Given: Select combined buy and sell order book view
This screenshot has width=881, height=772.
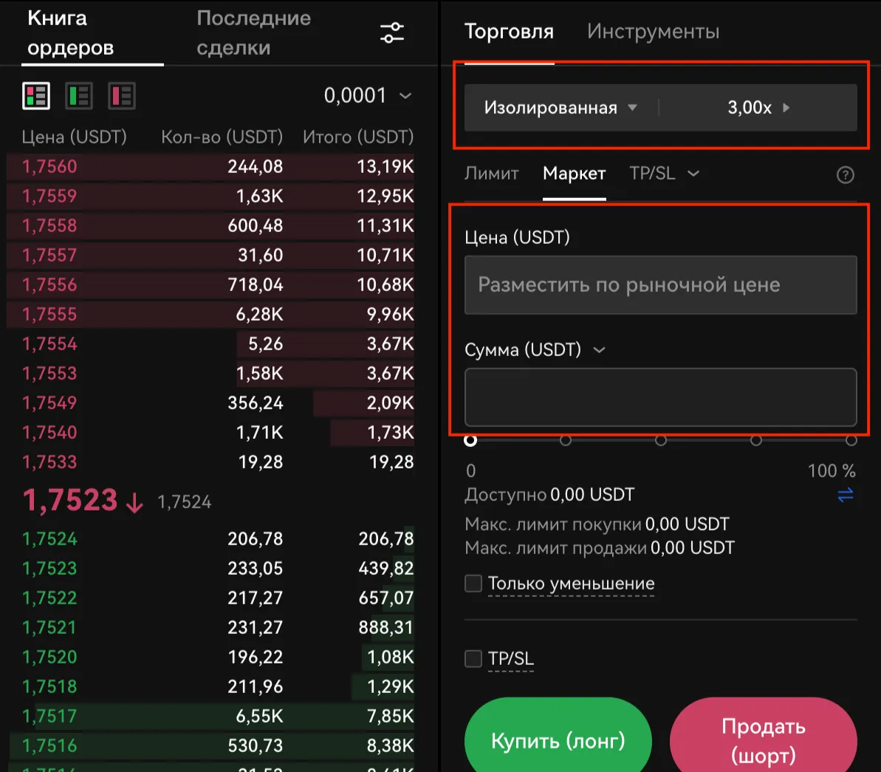Looking at the screenshot, I should coord(36,95).
